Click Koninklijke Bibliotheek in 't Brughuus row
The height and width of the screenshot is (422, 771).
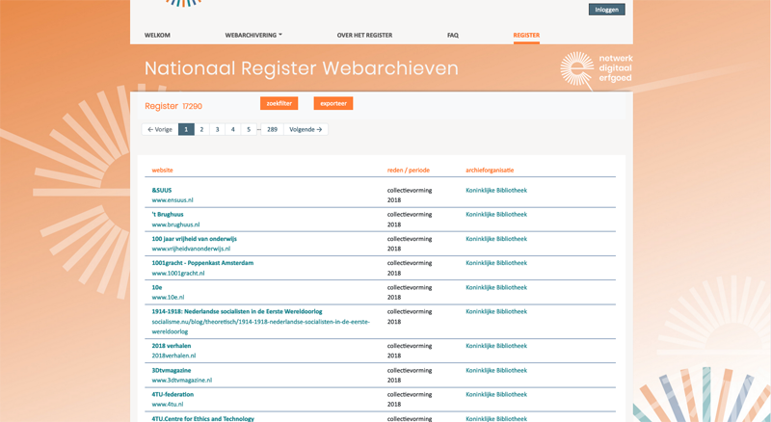496,215
